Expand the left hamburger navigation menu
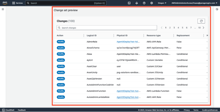The image size is (220, 112). (x=3, y=9)
